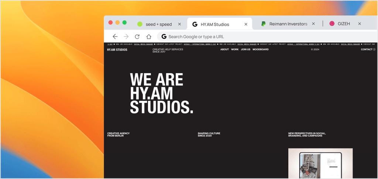The height and width of the screenshot is (179, 378).
Task: Switch to the Reimann Inverstors tab
Action: 288,24
